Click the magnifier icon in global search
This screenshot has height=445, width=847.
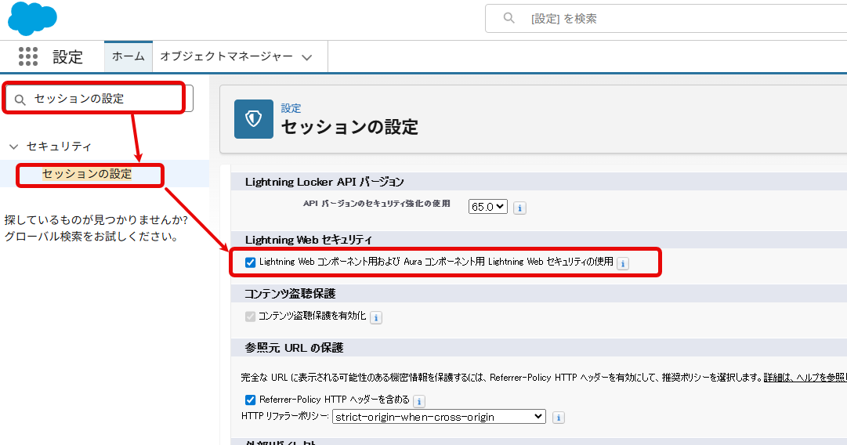coord(509,18)
